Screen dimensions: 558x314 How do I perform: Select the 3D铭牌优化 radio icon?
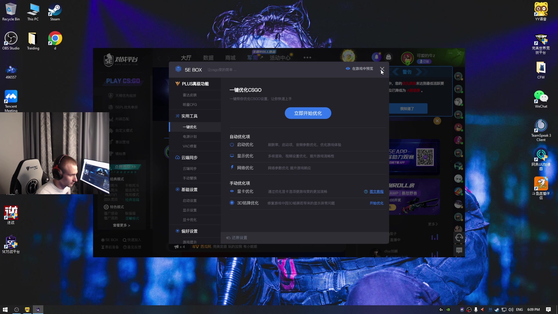coord(232,203)
